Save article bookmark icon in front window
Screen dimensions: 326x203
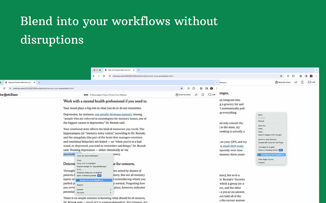point(202,95)
